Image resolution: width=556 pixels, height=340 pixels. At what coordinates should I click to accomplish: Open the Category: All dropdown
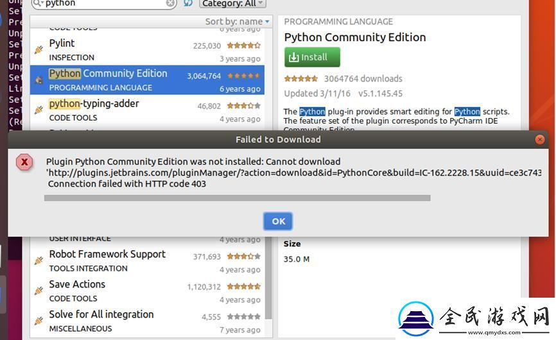(x=232, y=4)
